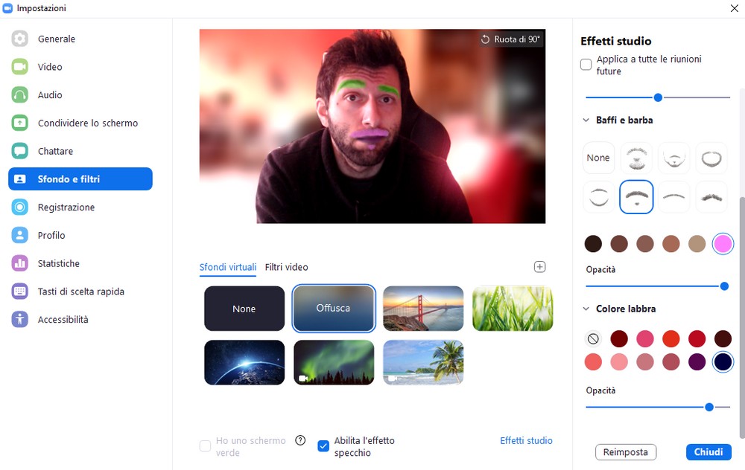Screen dimensions: 745x470
Task: Pick the green grass background
Action: coord(513,309)
